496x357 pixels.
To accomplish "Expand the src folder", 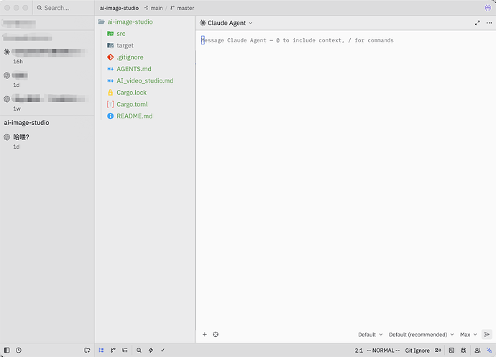I will point(121,34).
